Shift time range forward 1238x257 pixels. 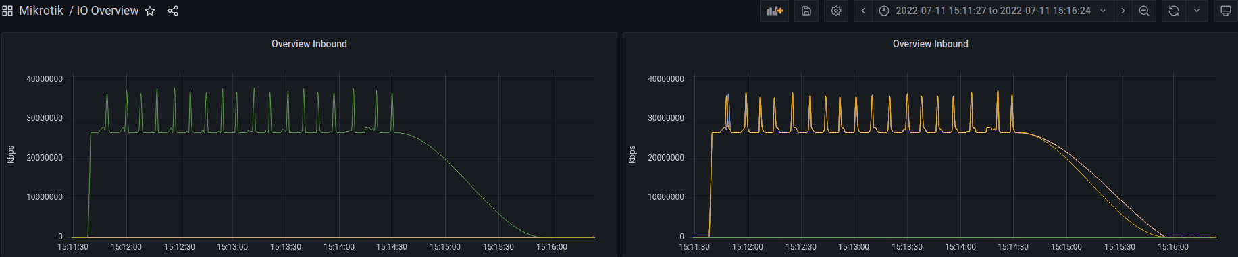click(1123, 11)
